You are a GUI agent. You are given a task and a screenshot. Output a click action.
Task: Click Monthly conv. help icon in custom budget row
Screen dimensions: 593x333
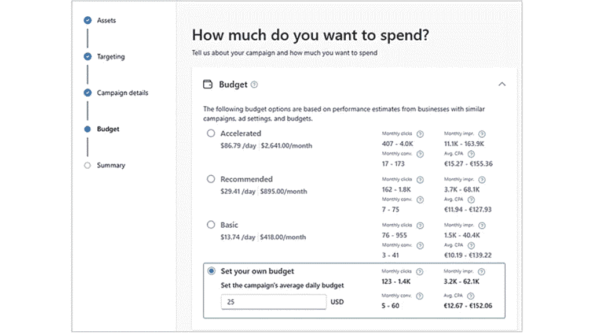tap(420, 295)
